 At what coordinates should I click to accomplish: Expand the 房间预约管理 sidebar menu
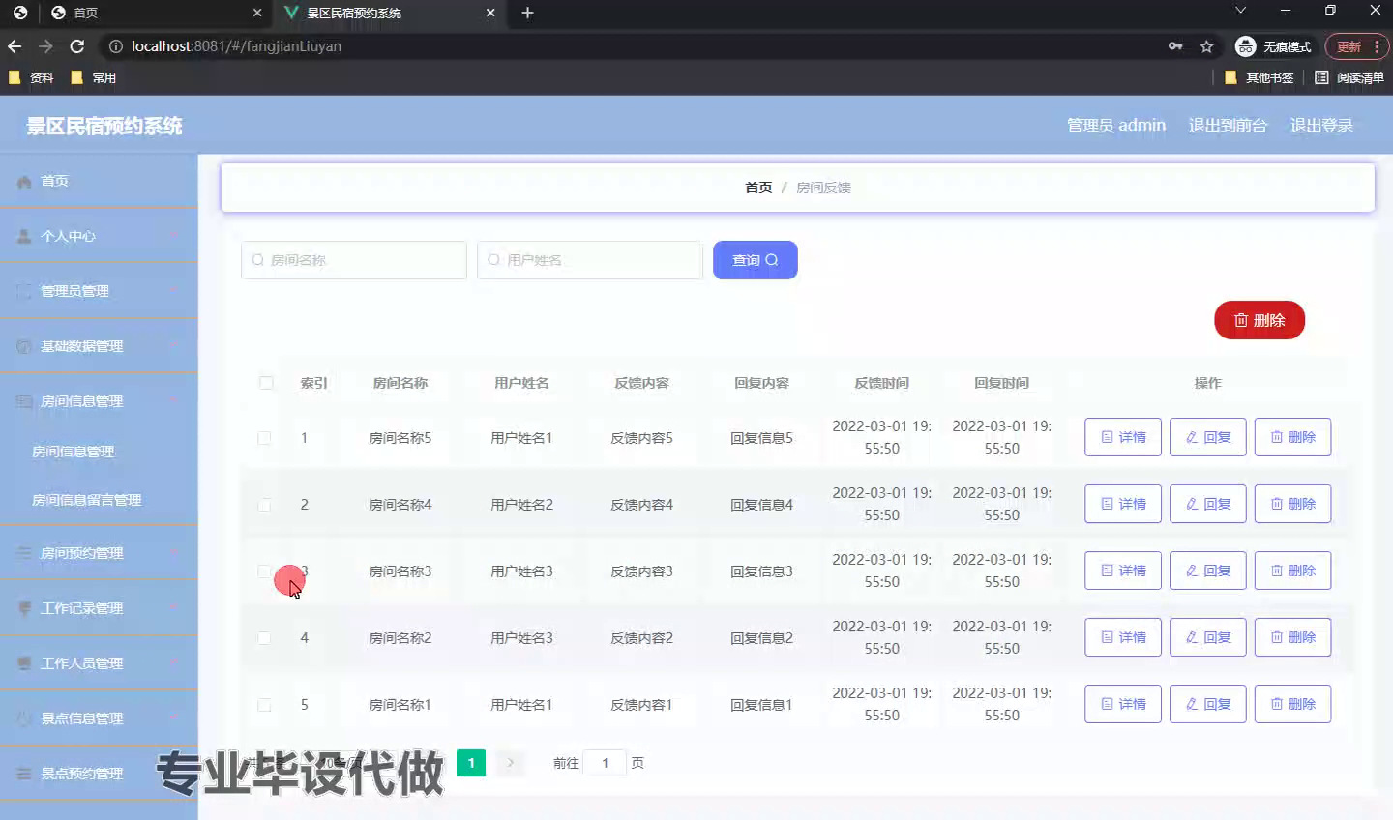99,553
